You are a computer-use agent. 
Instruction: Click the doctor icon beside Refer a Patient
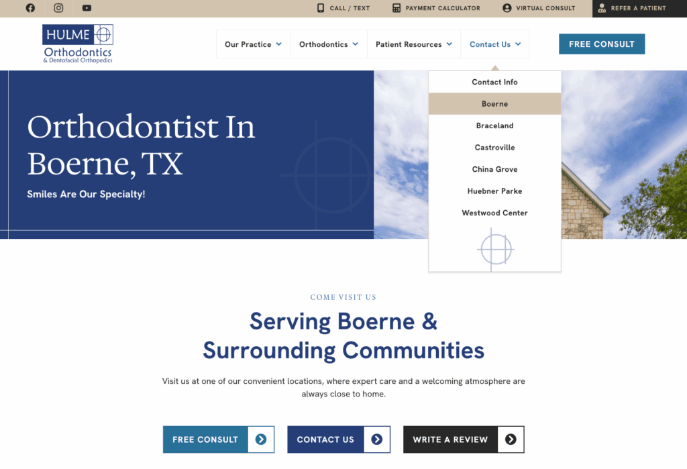(602, 8)
